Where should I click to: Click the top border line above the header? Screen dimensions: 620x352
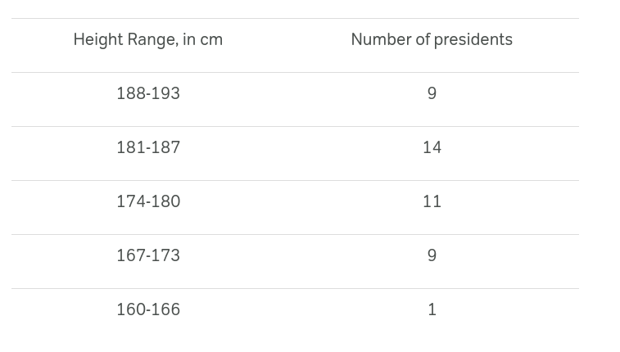(295, 18)
